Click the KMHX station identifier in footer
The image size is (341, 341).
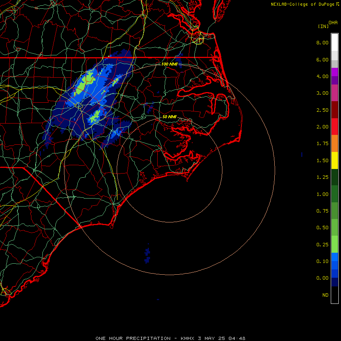click(188, 338)
